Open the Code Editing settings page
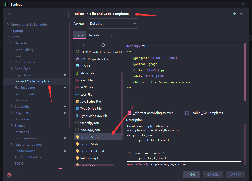252x181 pixels. pyautogui.click(x=24, y=50)
